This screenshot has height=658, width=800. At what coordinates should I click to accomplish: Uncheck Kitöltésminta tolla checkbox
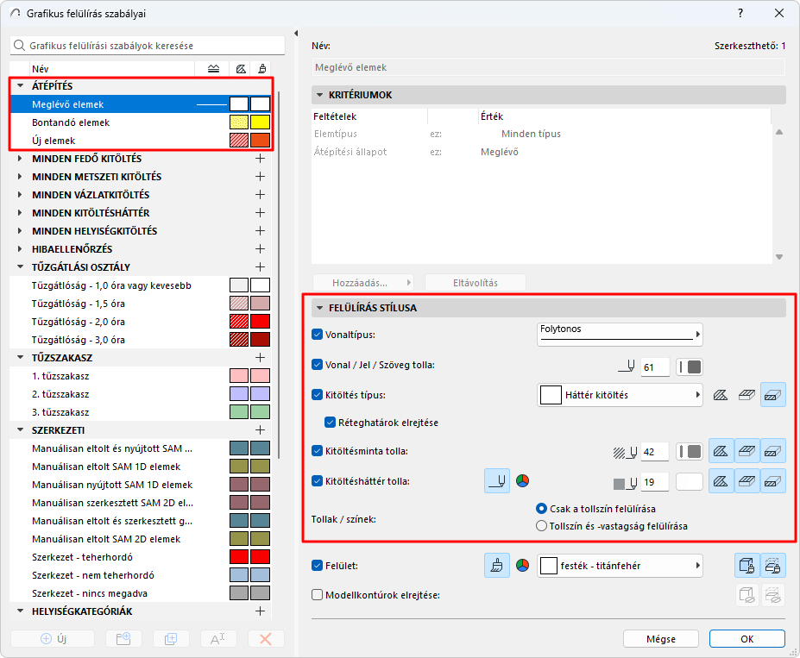click(317, 450)
